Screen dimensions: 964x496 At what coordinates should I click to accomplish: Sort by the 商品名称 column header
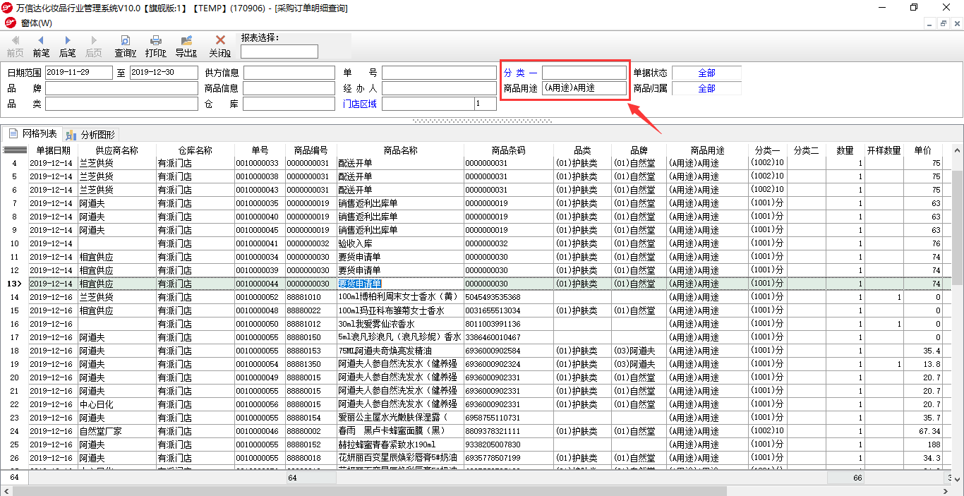pos(400,150)
